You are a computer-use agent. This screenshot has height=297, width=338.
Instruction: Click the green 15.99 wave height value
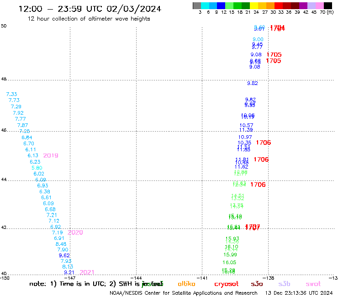pyautogui.click(x=230, y=255)
